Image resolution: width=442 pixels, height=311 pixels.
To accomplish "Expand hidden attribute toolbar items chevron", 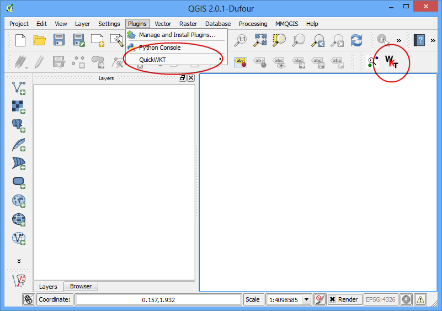I will 398,40.
